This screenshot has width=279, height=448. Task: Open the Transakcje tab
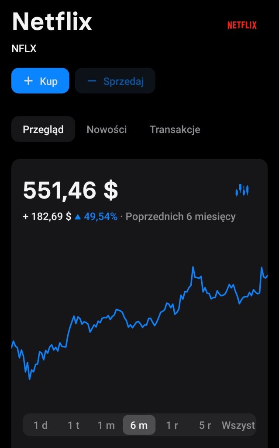point(175,129)
